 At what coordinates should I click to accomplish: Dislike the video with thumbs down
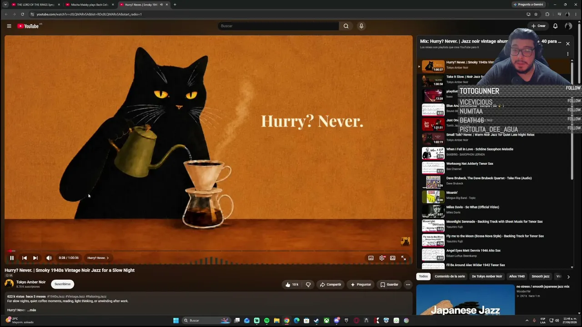pos(308,285)
